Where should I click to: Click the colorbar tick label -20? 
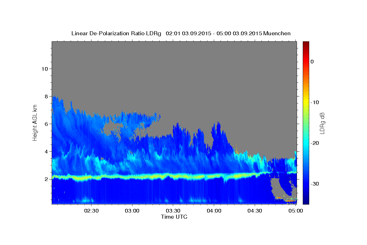click(x=315, y=143)
